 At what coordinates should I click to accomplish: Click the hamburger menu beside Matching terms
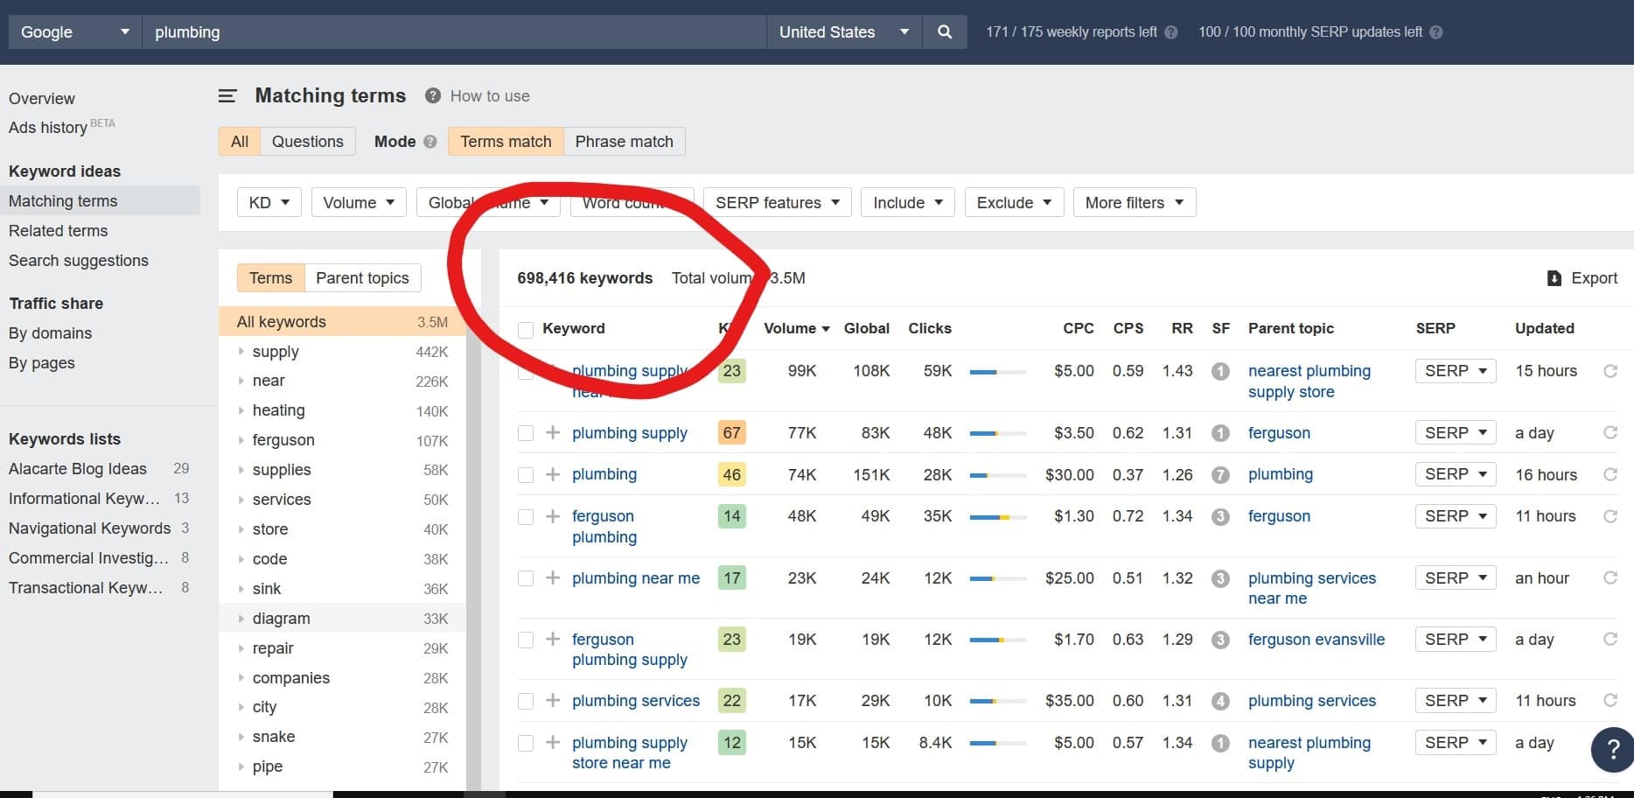[x=227, y=96]
